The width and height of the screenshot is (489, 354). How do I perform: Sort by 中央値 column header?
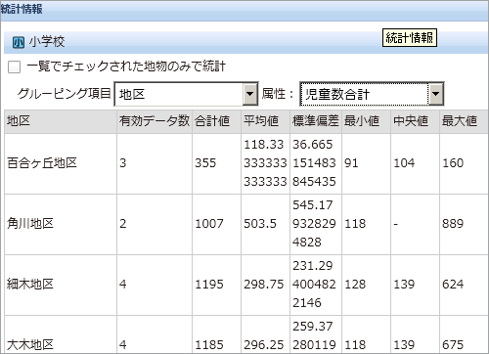point(416,121)
